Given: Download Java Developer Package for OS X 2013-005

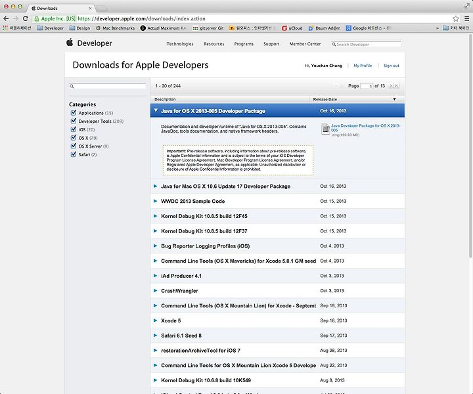Looking at the screenshot, I should [365, 128].
